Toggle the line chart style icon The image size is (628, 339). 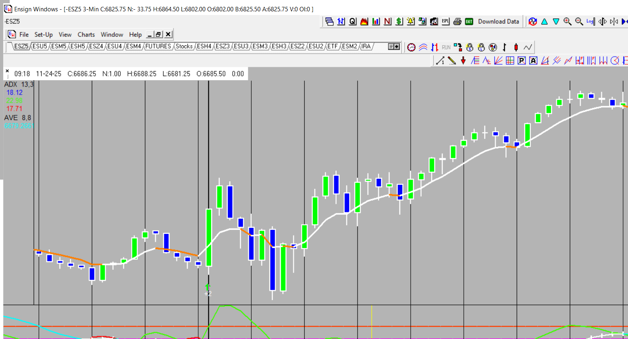coord(528,47)
